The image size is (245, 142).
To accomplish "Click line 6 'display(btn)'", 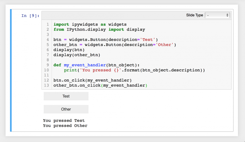I will 69,50.
